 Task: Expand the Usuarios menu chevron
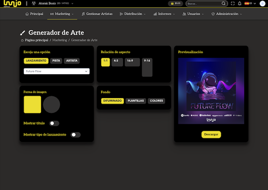[203, 14]
